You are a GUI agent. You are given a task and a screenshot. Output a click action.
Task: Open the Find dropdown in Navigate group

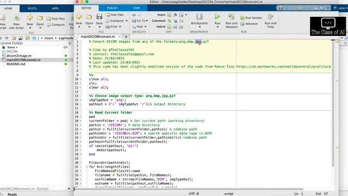pos(145,27)
